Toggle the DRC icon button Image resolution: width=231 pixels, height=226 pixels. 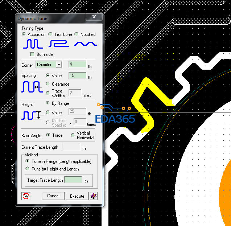[x=26, y=196]
